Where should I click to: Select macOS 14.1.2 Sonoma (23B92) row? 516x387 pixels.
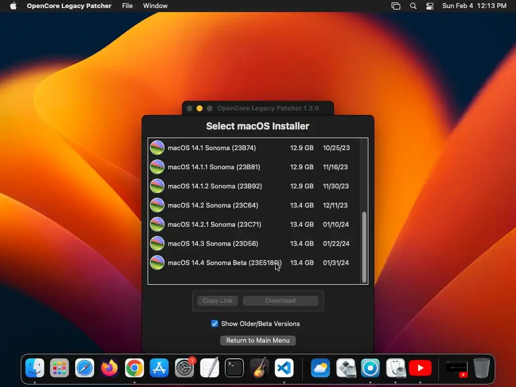[254, 186]
